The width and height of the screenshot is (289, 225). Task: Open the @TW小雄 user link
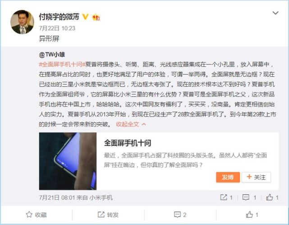pyautogui.click(x=52, y=55)
